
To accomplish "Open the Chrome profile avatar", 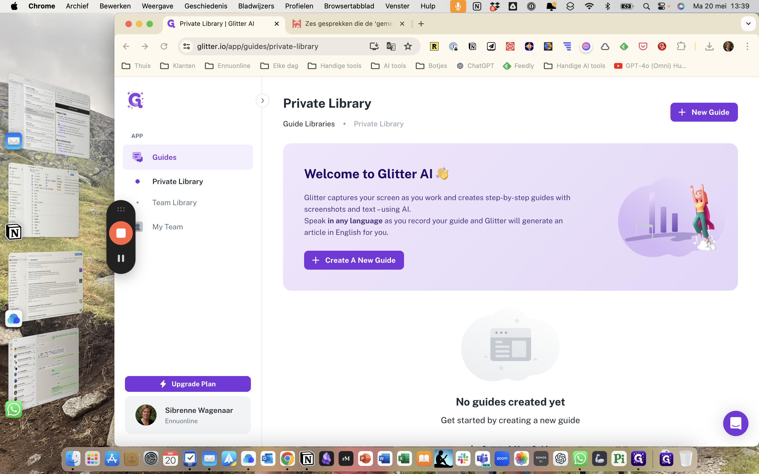I will 728,46.
